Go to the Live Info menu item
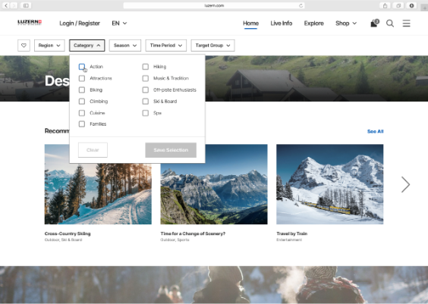This screenshot has height=304, width=428. [x=281, y=24]
